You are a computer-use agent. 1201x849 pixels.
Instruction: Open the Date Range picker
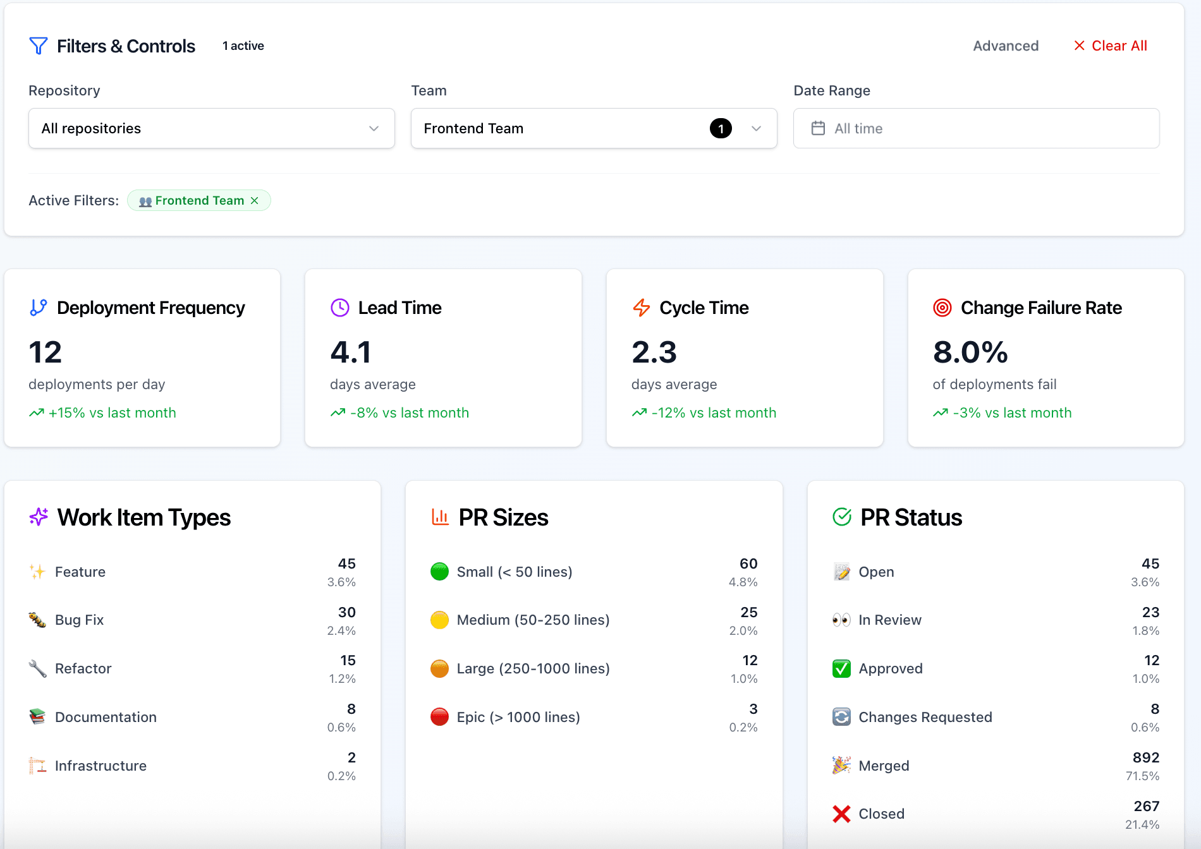pyautogui.click(x=975, y=129)
